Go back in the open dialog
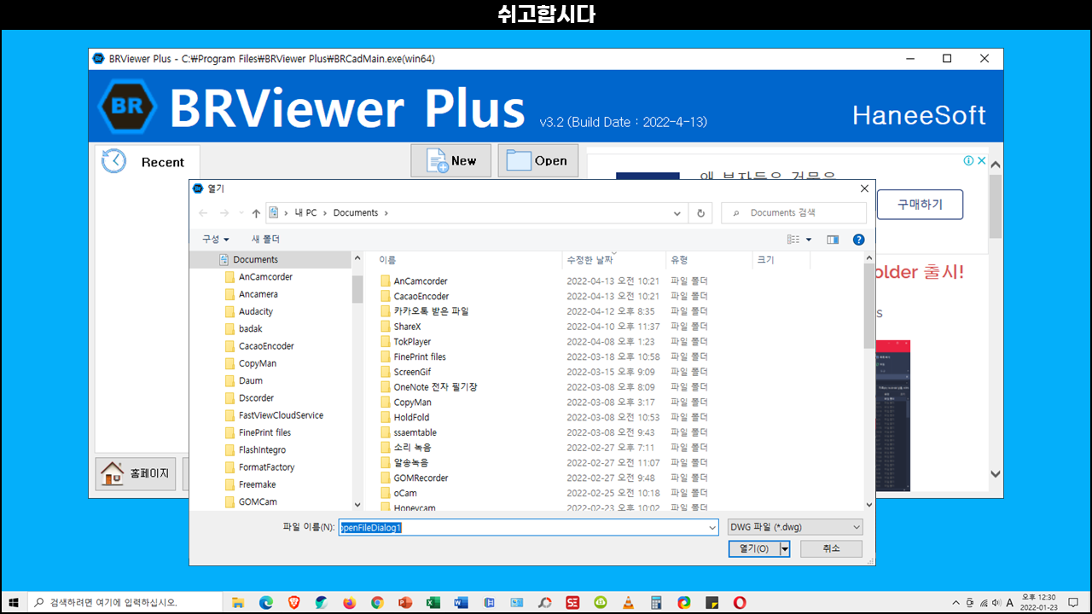 click(203, 213)
